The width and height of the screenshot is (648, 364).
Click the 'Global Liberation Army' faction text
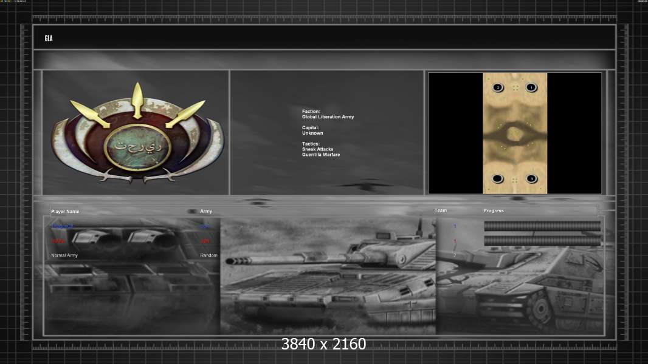pyautogui.click(x=328, y=117)
